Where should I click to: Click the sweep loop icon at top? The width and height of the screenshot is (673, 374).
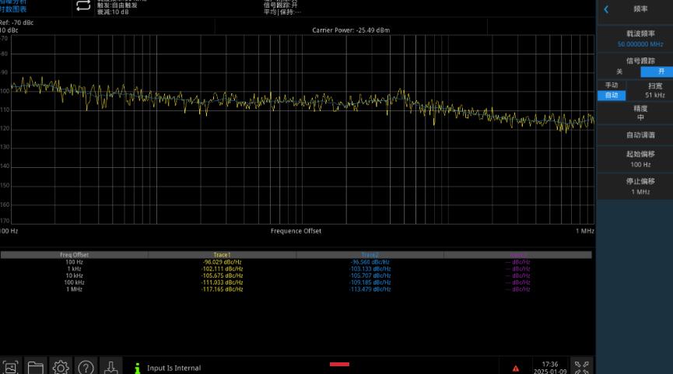[82, 6]
